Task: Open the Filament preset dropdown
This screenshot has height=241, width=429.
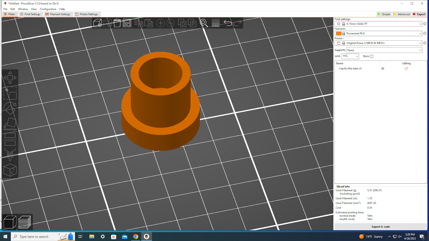Action: click(x=378, y=33)
